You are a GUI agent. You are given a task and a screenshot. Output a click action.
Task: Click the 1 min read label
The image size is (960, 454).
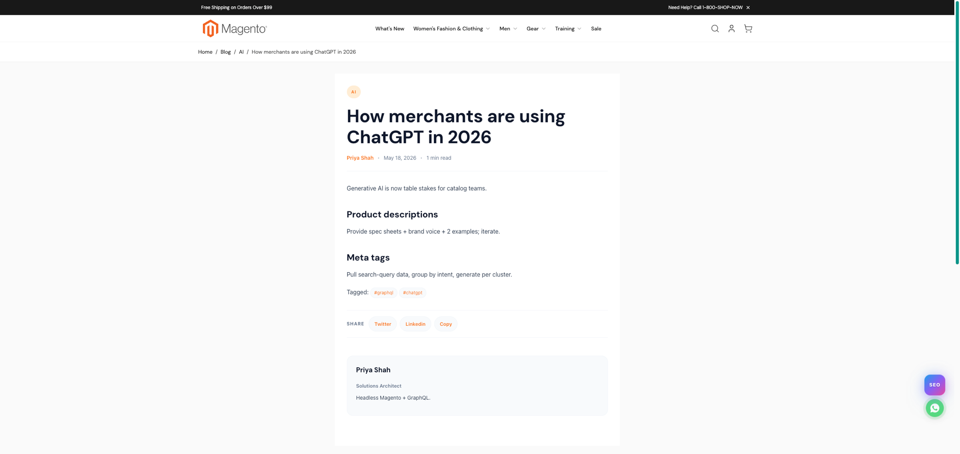point(439,158)
